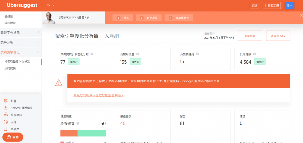Expand 競爭分析 section
Screen dimensions: 303x143
21,42
